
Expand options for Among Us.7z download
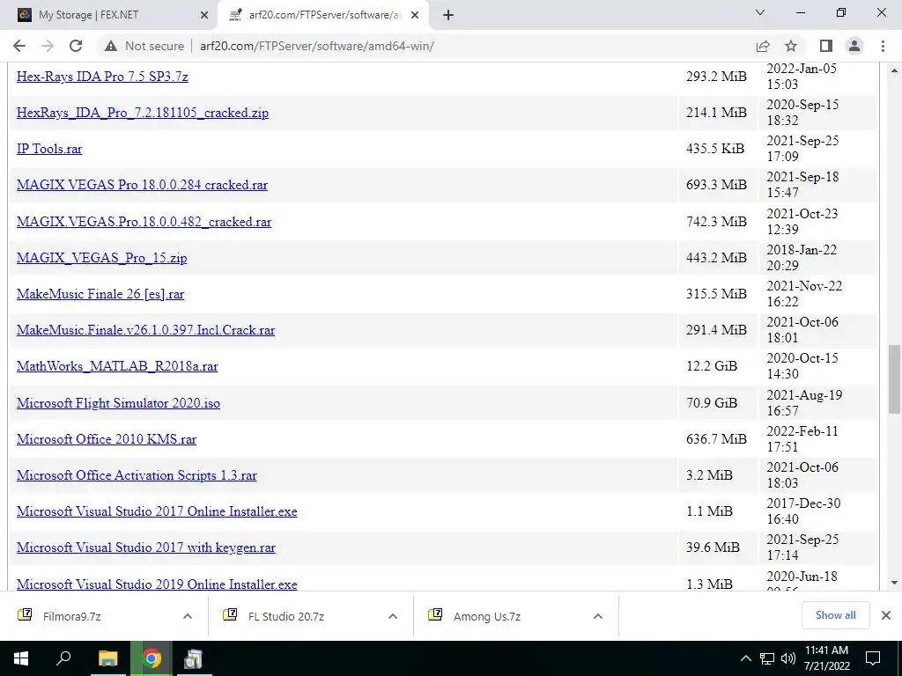pyautogui.click(x=598, y=616)
